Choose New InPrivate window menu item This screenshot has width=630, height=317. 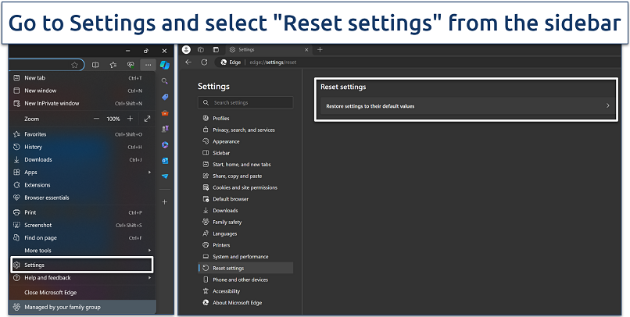pyautogui.click(x=52, y=103)
